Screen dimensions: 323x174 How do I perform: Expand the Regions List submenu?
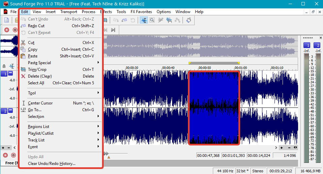[x=61, y=127]
